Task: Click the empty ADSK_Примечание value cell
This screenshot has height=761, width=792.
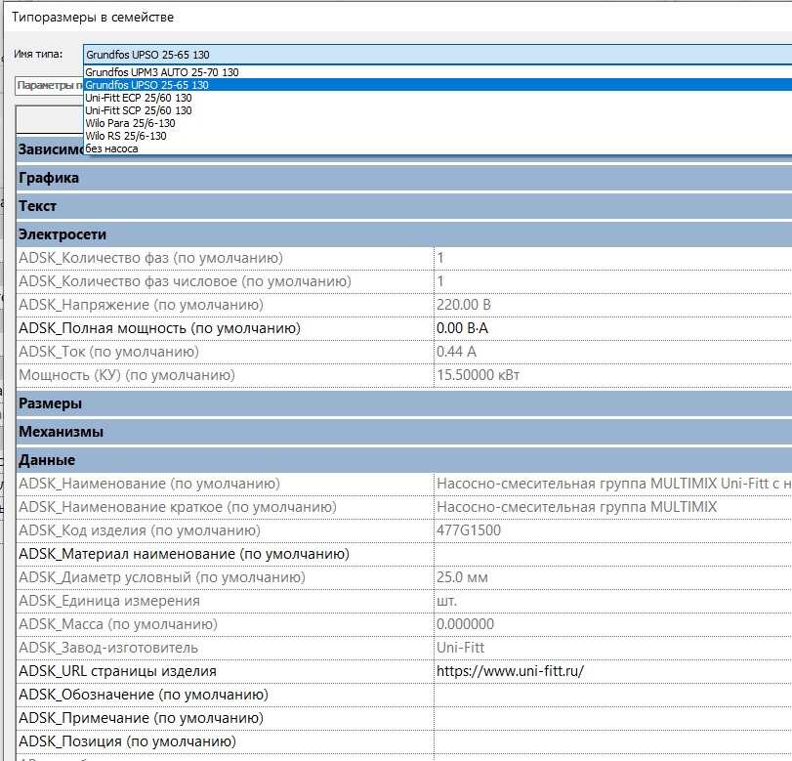Action: [x=613, y=718]
